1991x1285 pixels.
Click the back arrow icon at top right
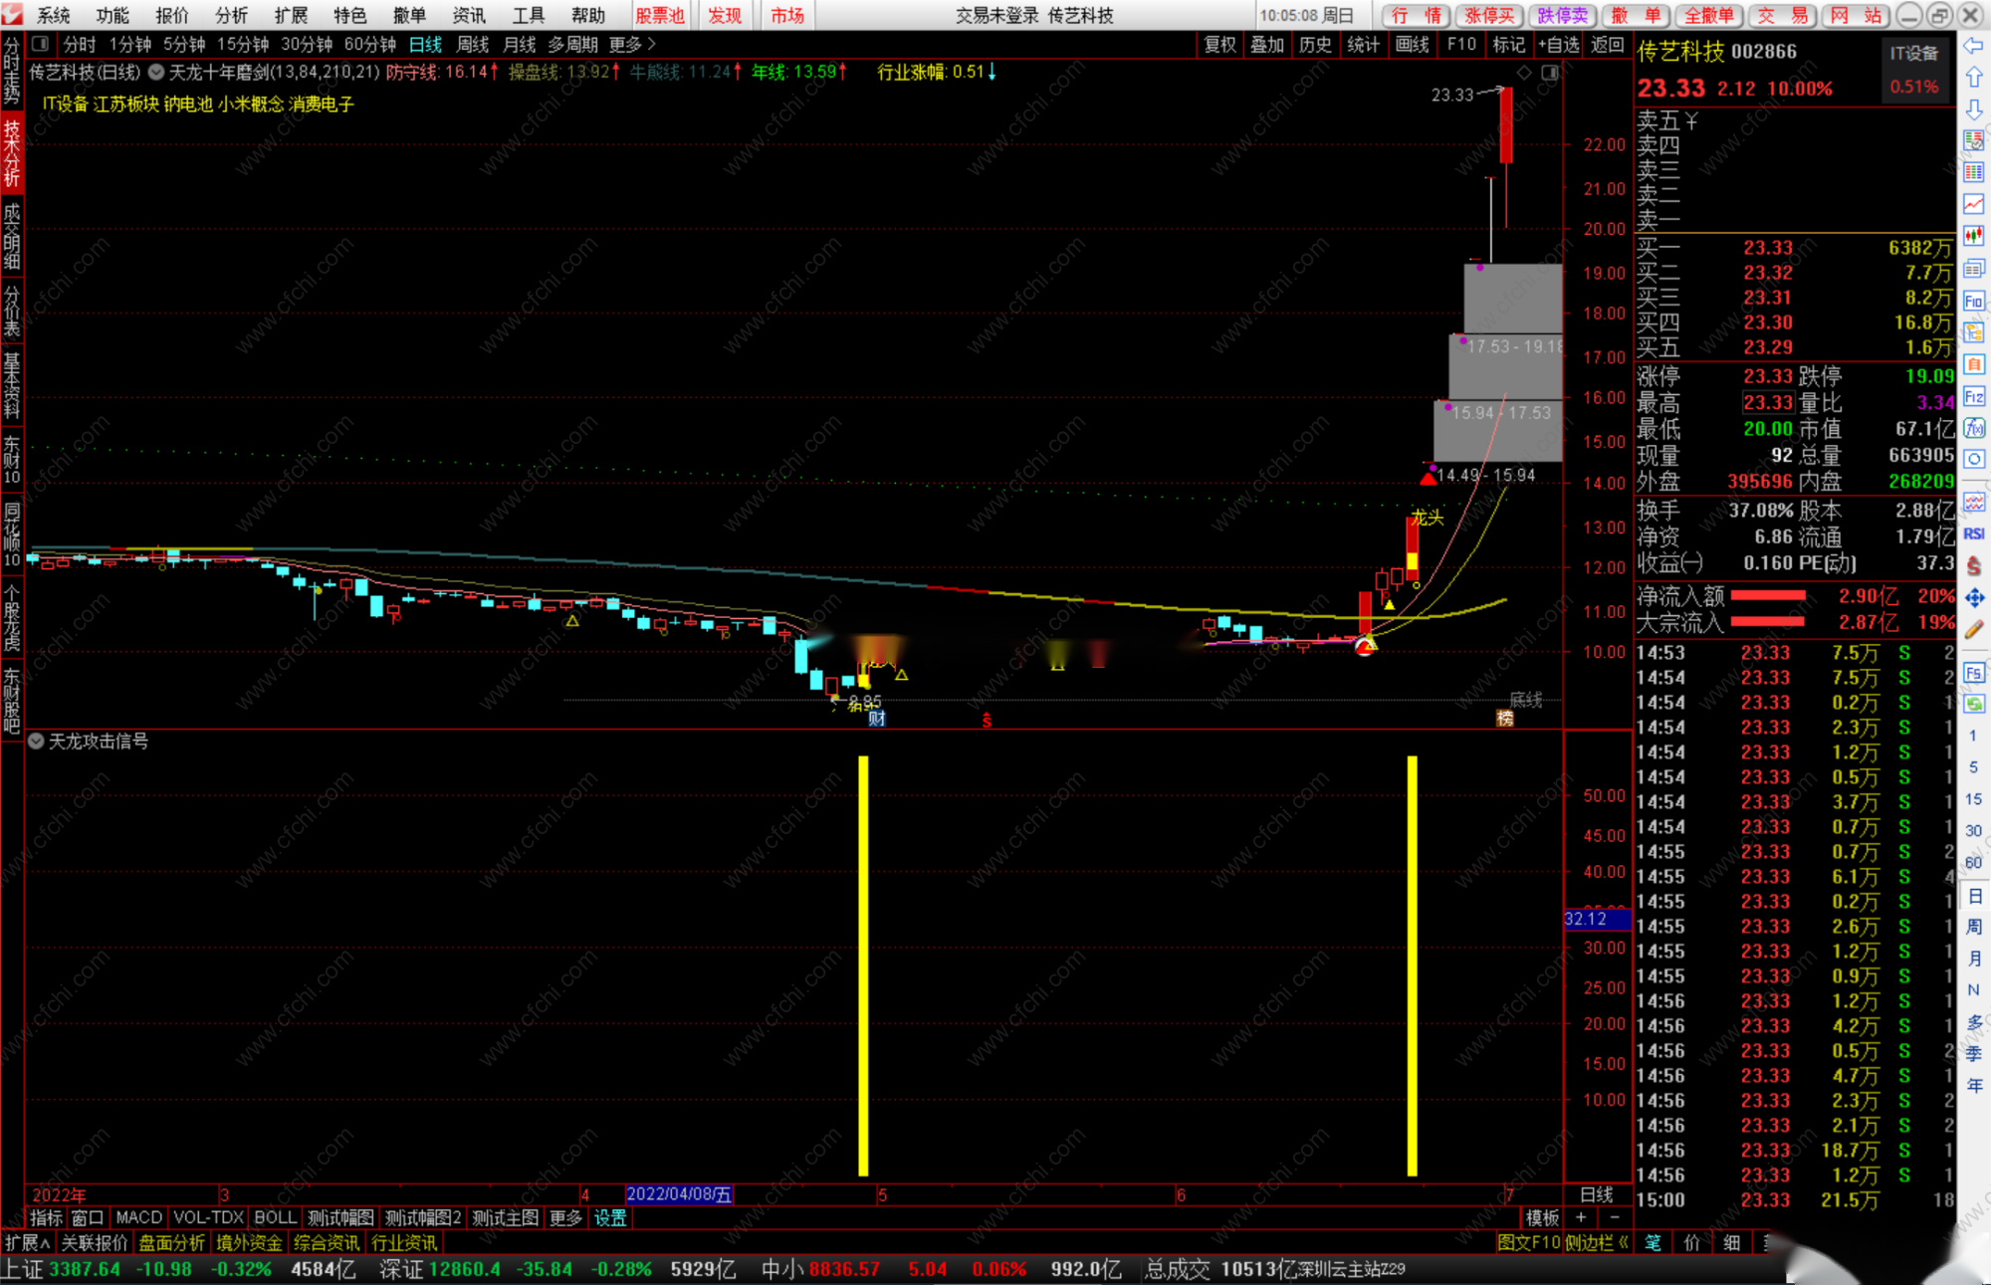click(1973, 46)
